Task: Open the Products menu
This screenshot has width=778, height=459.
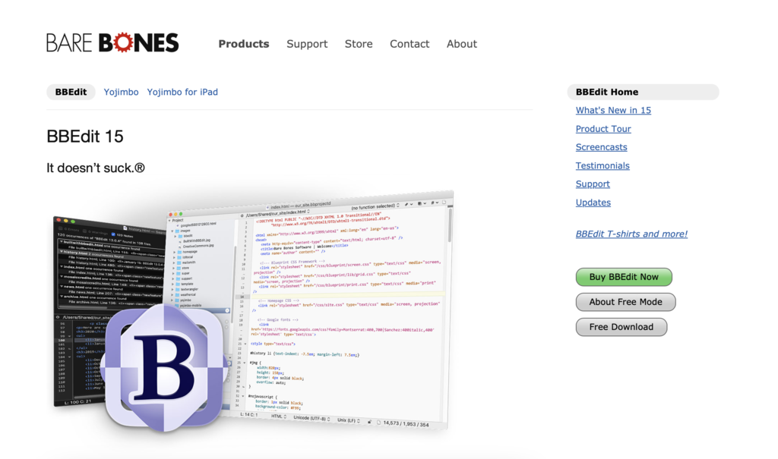Action: [x=244, y=43]
